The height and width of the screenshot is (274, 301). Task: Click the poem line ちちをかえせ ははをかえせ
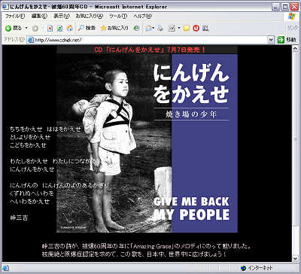pyautogui.click(x=46, y=129)
